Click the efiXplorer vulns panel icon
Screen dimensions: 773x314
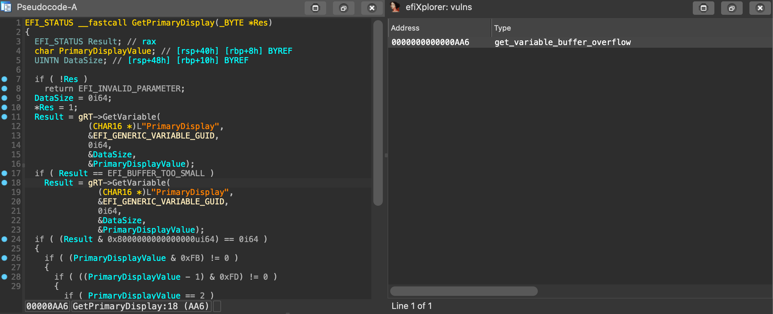[x=395, y=7]
